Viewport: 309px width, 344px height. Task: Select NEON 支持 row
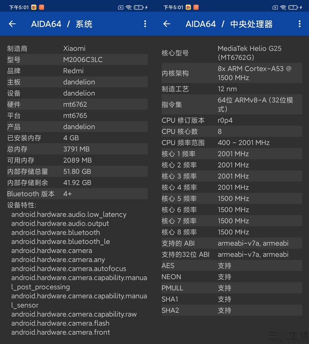[x=232, y=277]
